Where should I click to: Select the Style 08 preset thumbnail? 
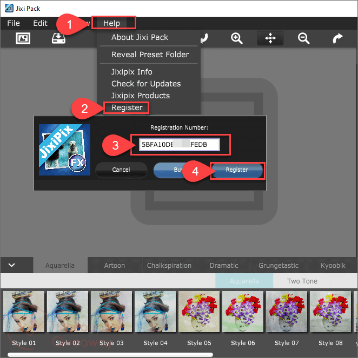pos(330,312)
